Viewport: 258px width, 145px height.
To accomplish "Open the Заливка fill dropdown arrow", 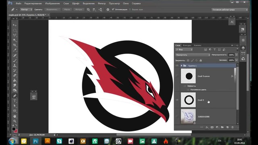I will pos(237,60).
